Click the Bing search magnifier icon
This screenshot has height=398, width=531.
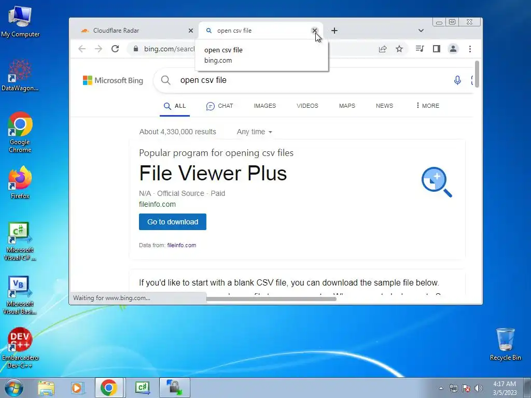tap(165, 80)
